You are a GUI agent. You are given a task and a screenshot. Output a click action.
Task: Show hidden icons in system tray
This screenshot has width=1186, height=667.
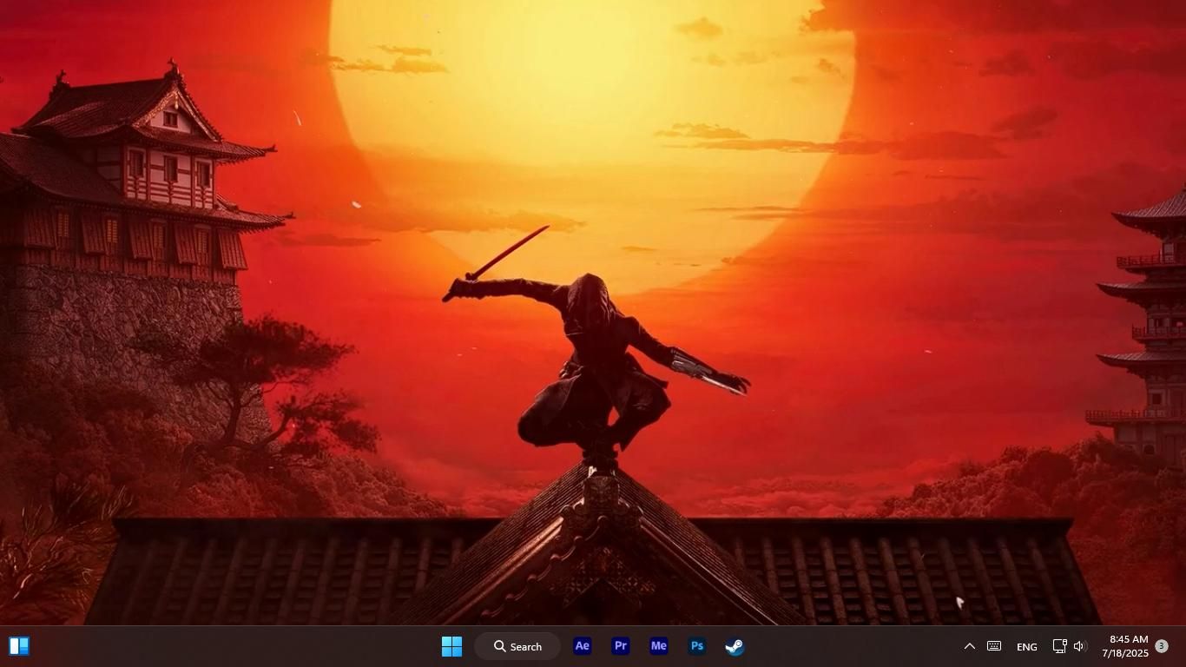970,646
